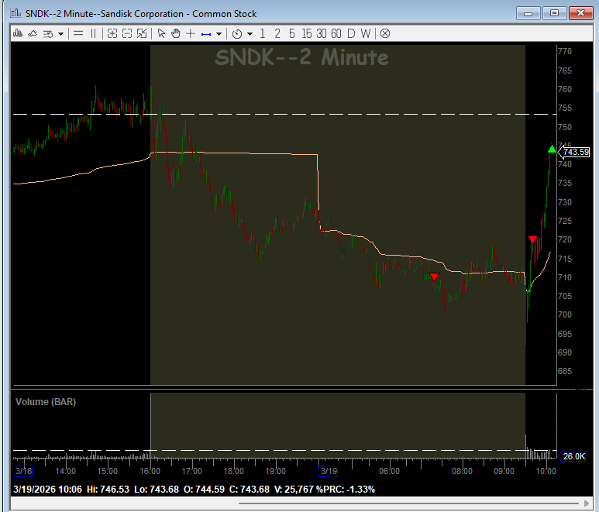Viewport: 599px width, 512px height.
Task: Click the 743.59 current price label
Action: tap(576, 152)
